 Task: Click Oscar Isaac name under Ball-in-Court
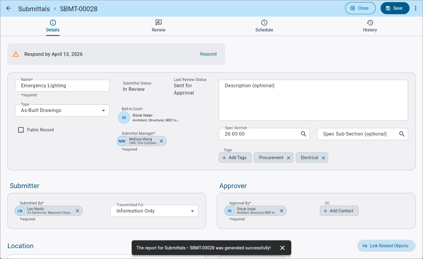143,115
